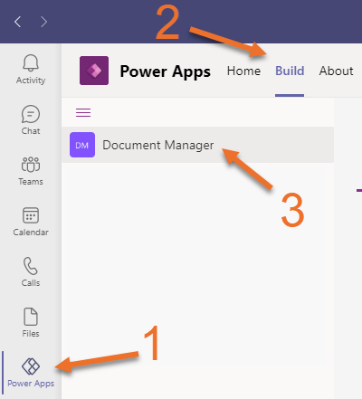Viewport: 362px width, 399px height.
Task: Go to Teams in the sidebar
Action: coord(31,170)
